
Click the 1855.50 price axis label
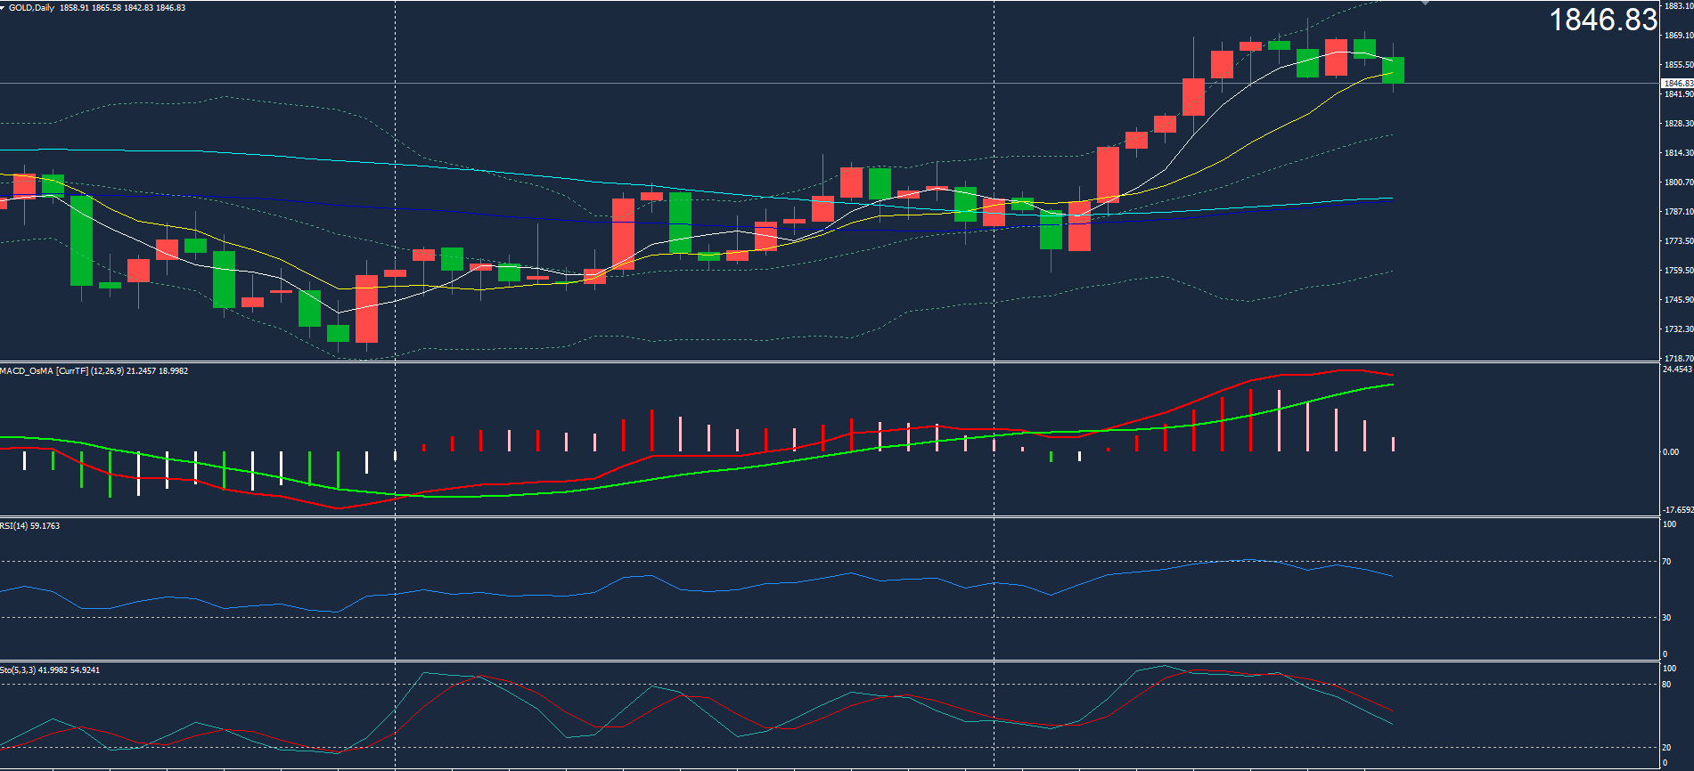coord(1679,65)
